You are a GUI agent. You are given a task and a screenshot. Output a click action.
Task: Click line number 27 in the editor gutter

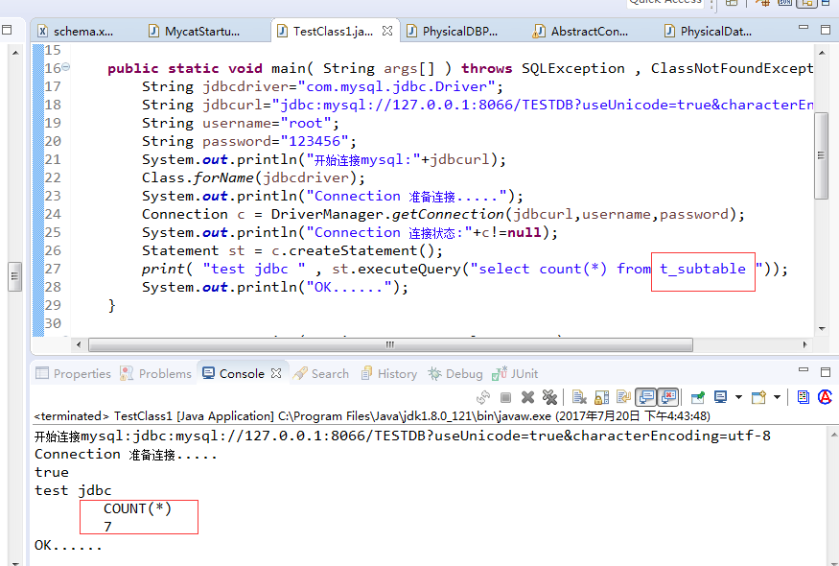pyautogui.click(x=53, y=269)
